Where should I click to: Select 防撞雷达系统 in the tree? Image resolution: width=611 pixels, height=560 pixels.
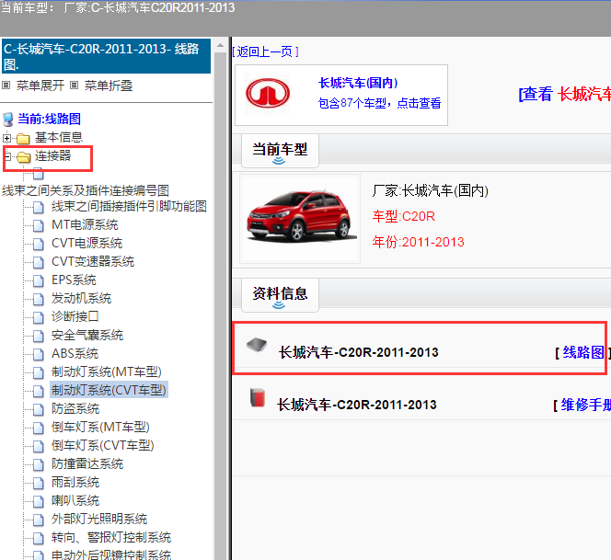87,464
